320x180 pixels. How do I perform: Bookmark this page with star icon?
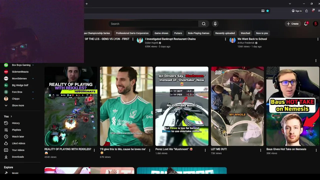coord(267,11)
